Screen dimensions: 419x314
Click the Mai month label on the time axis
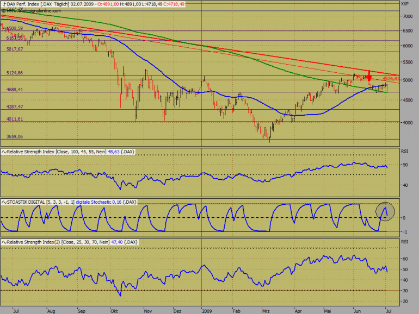point(328,311)
